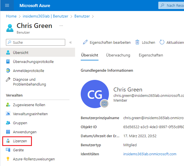
Task: Click the refresh icon for Aktualisieren
Action: 162,42
